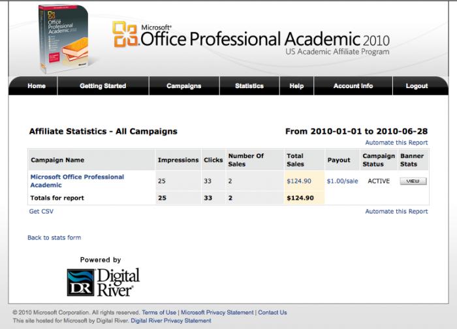The height and width of the screenshot is (329, 457).
Task: Open the Campaigns menu item
Action: click(184, 86)
